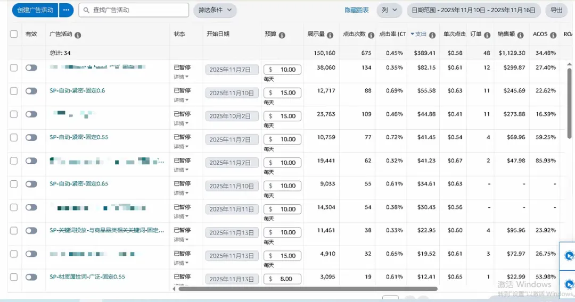Toggle the SP-自动-紧密-固定0.6 campaign switch
The height and width of the screenshot is (302, 575).
click(x=31, y=91)
